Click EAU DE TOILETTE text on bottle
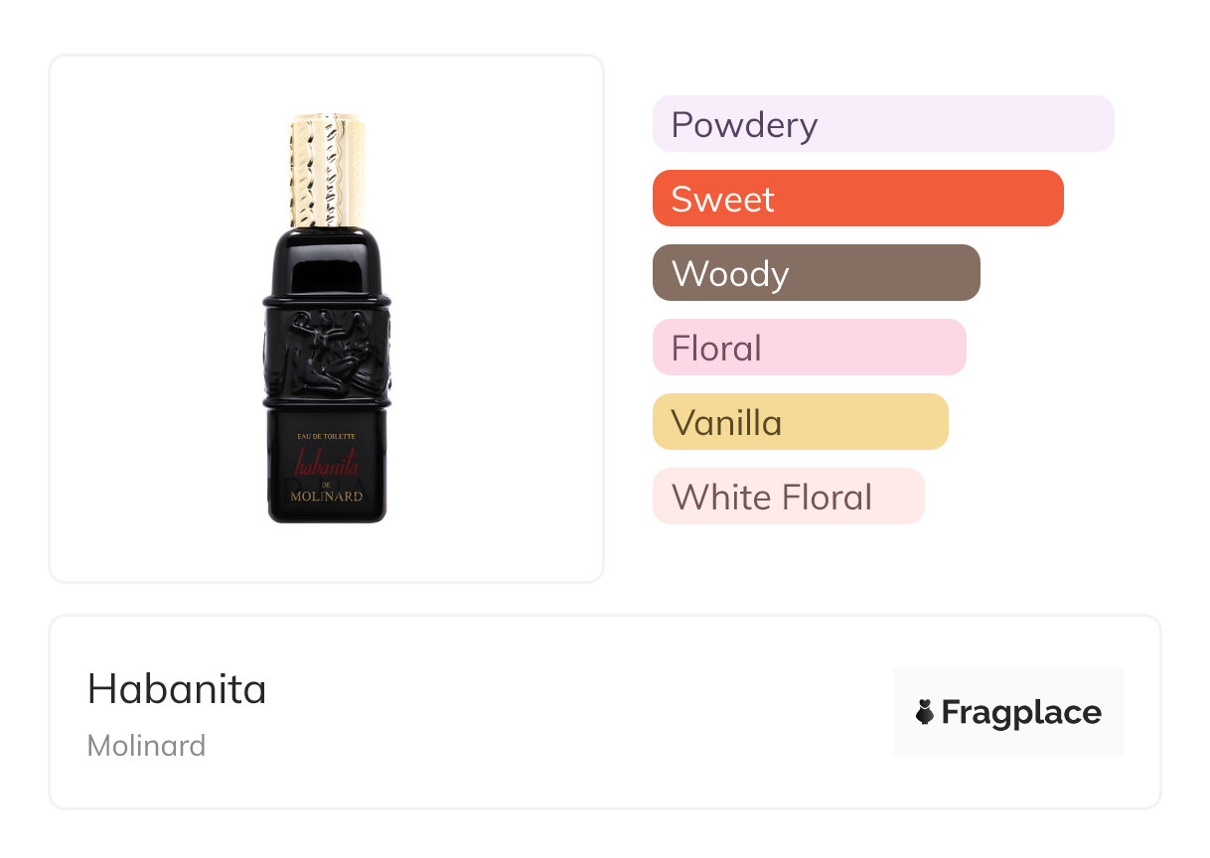 [x=327, y=437]
